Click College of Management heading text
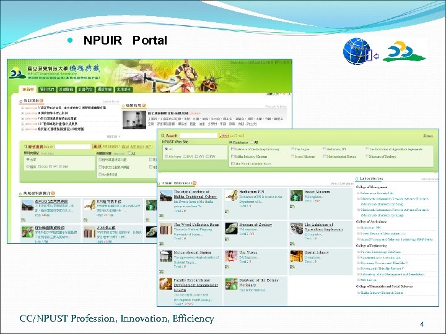The height and width of the screenshot is (334, 446). click(x=372, y=187)
